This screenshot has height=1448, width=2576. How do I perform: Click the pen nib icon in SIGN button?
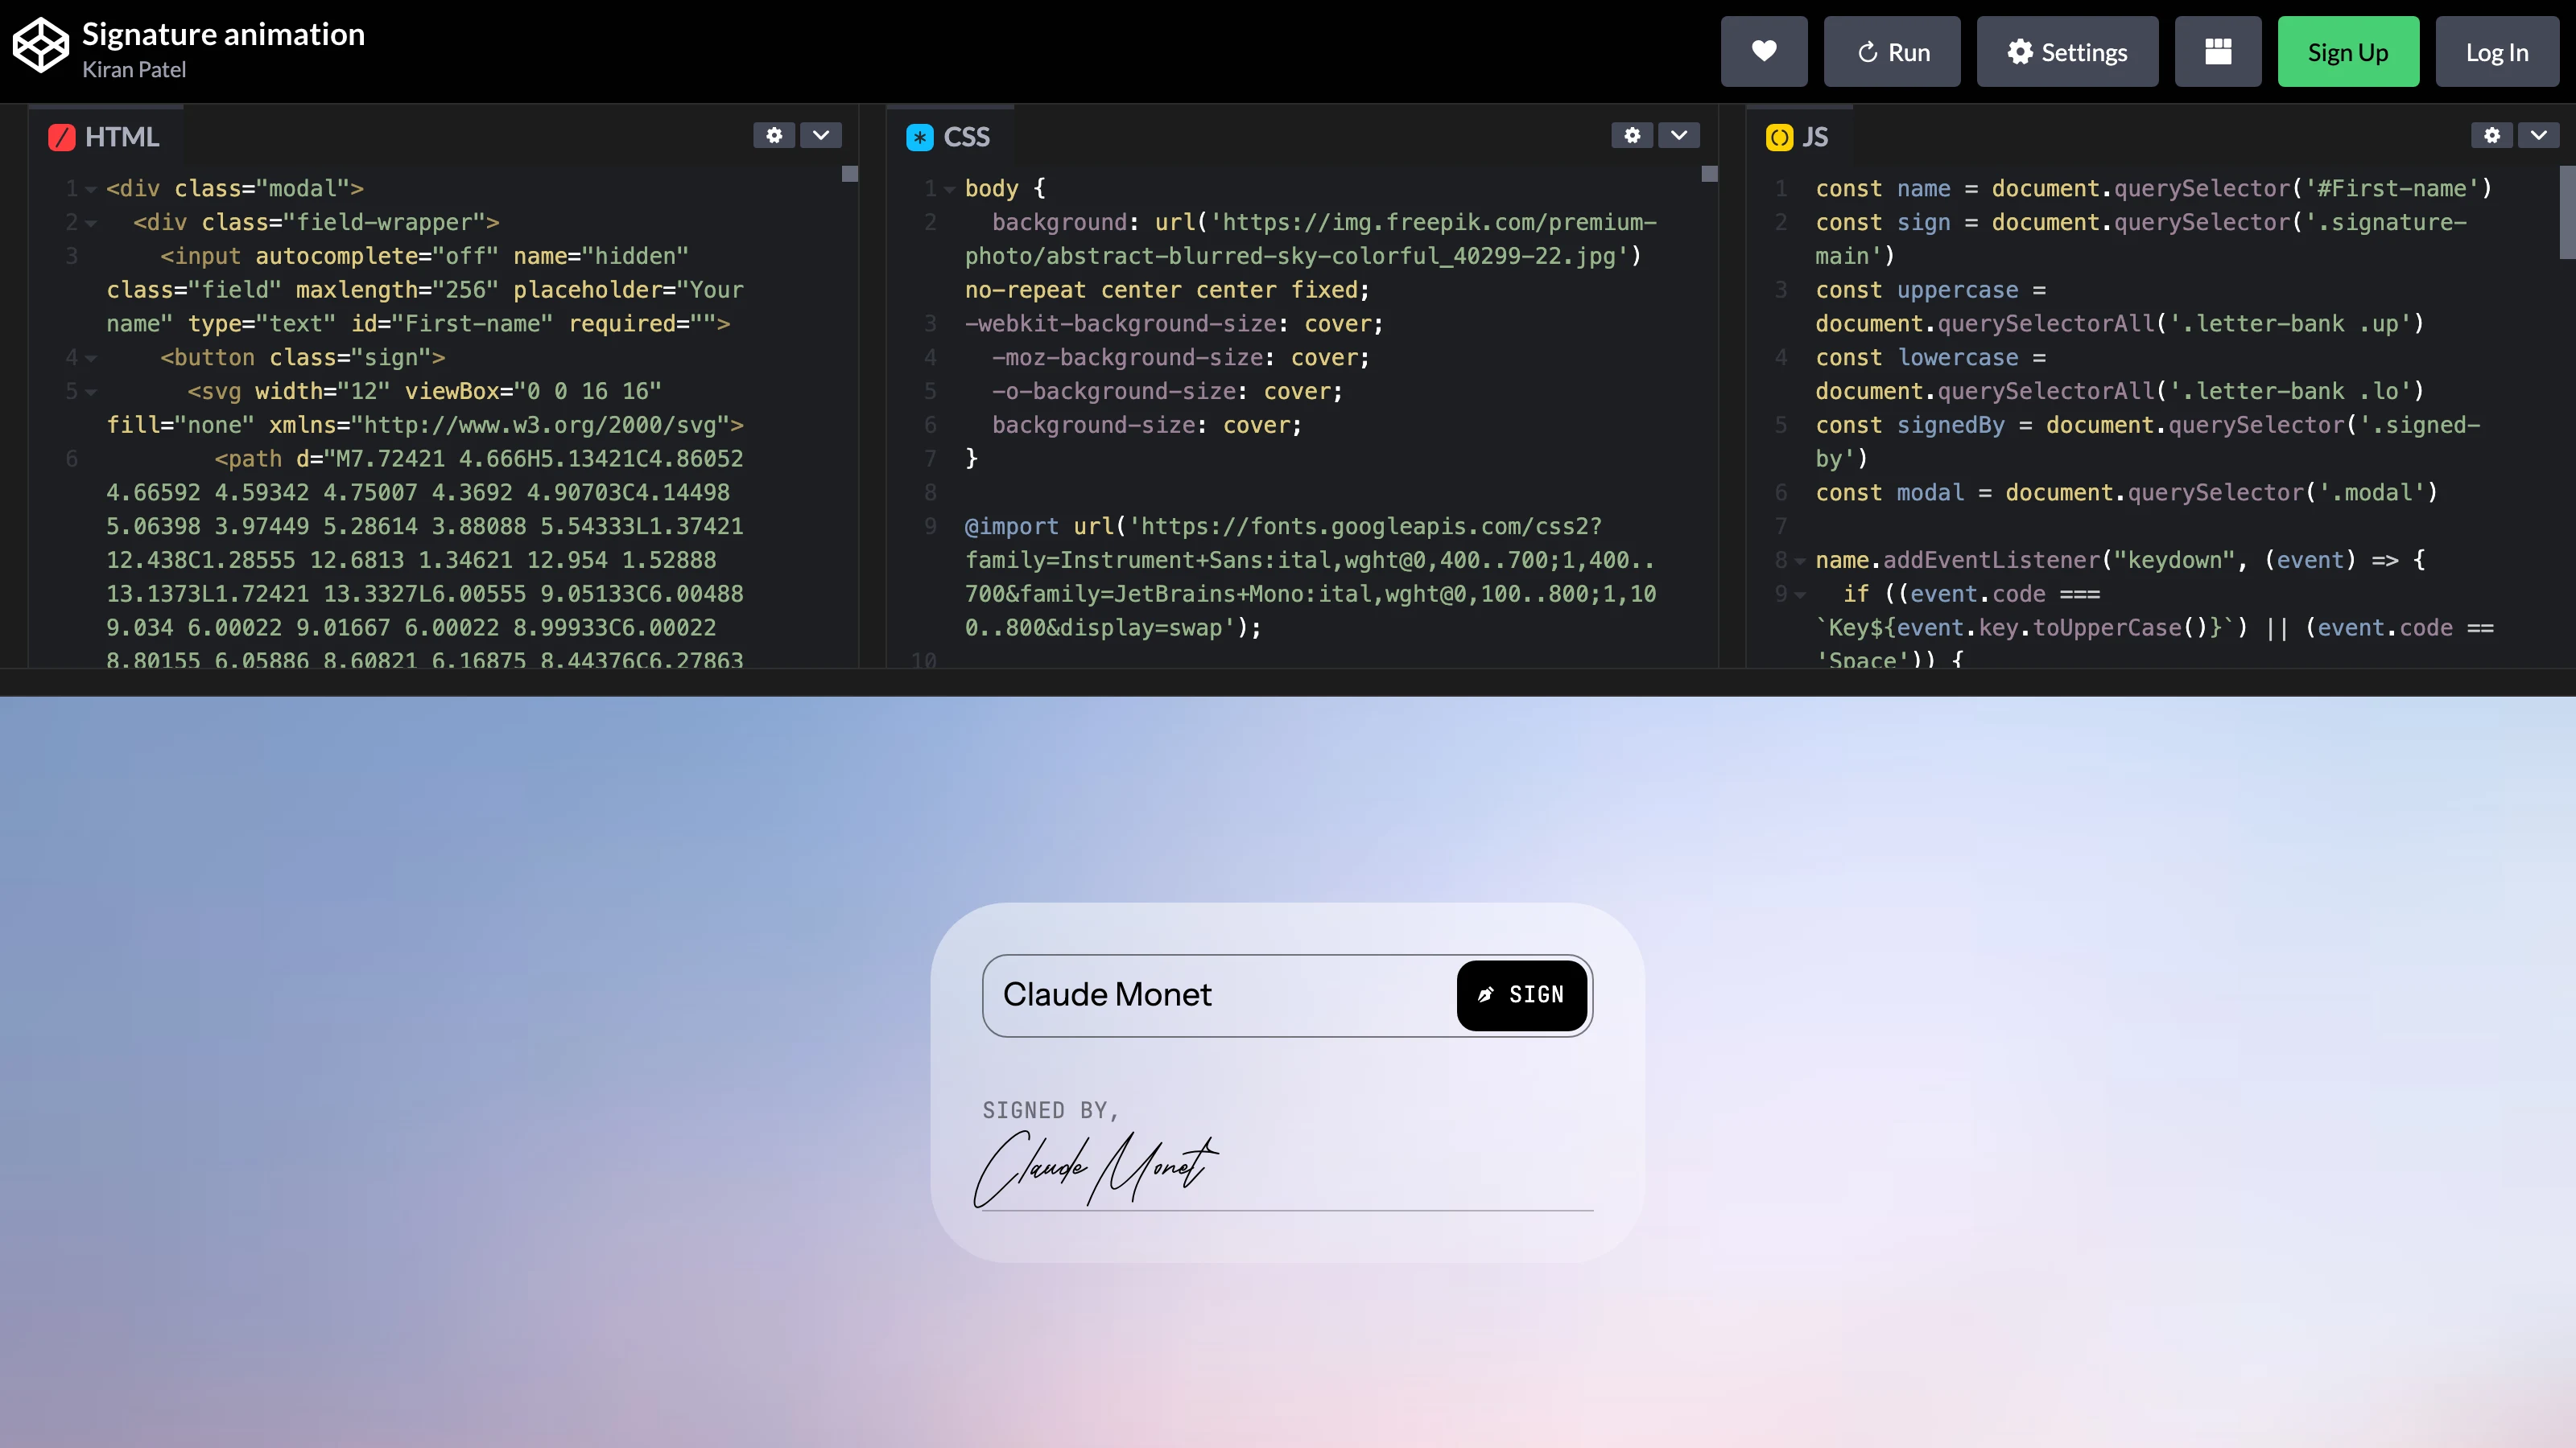pyautogui.click(x=1486, y=994)
